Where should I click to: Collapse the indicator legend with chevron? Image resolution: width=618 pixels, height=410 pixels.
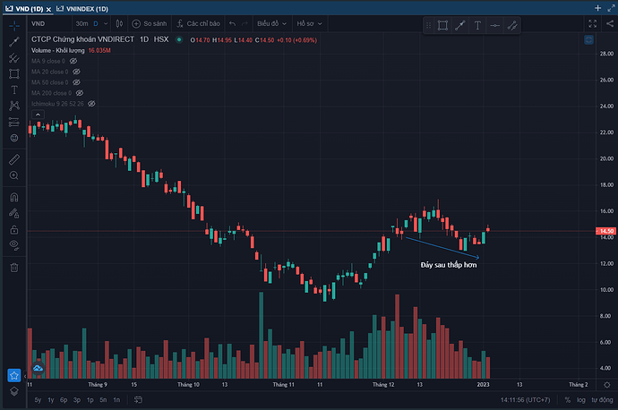38,115
